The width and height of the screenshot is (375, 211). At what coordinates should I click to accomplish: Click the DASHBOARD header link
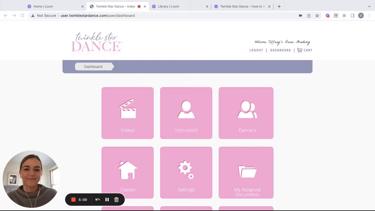click(x=280, y=50)
